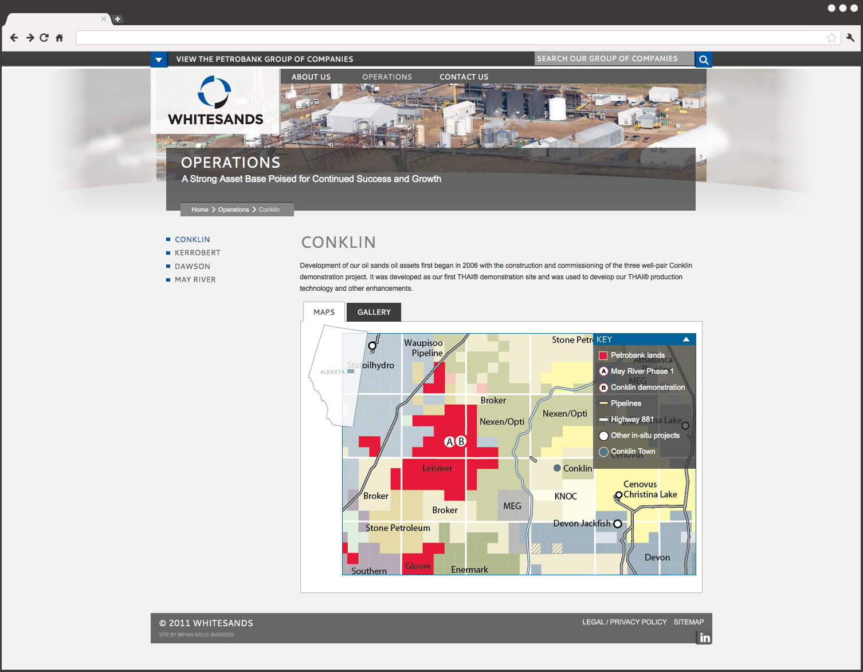Bookmark the page with the star icon
The width and height of the screenshot is (863, 672).
[831, 38]
